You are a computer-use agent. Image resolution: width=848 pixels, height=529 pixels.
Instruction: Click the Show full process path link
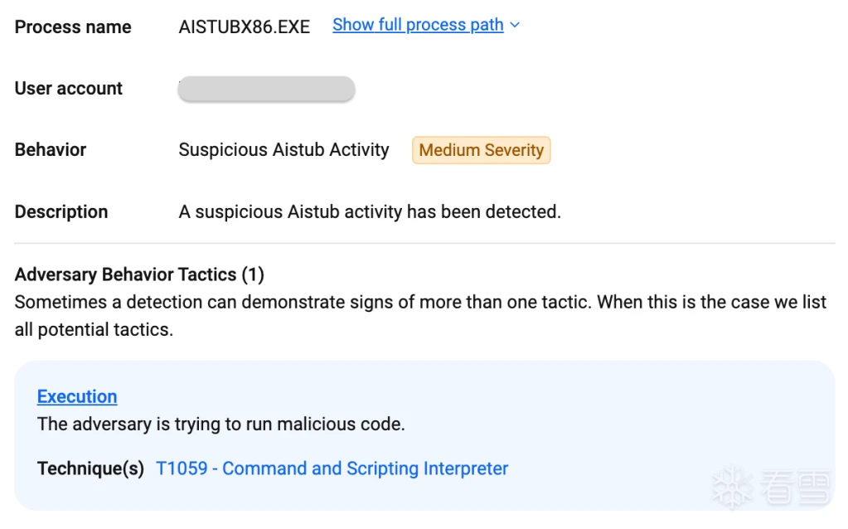418,26
